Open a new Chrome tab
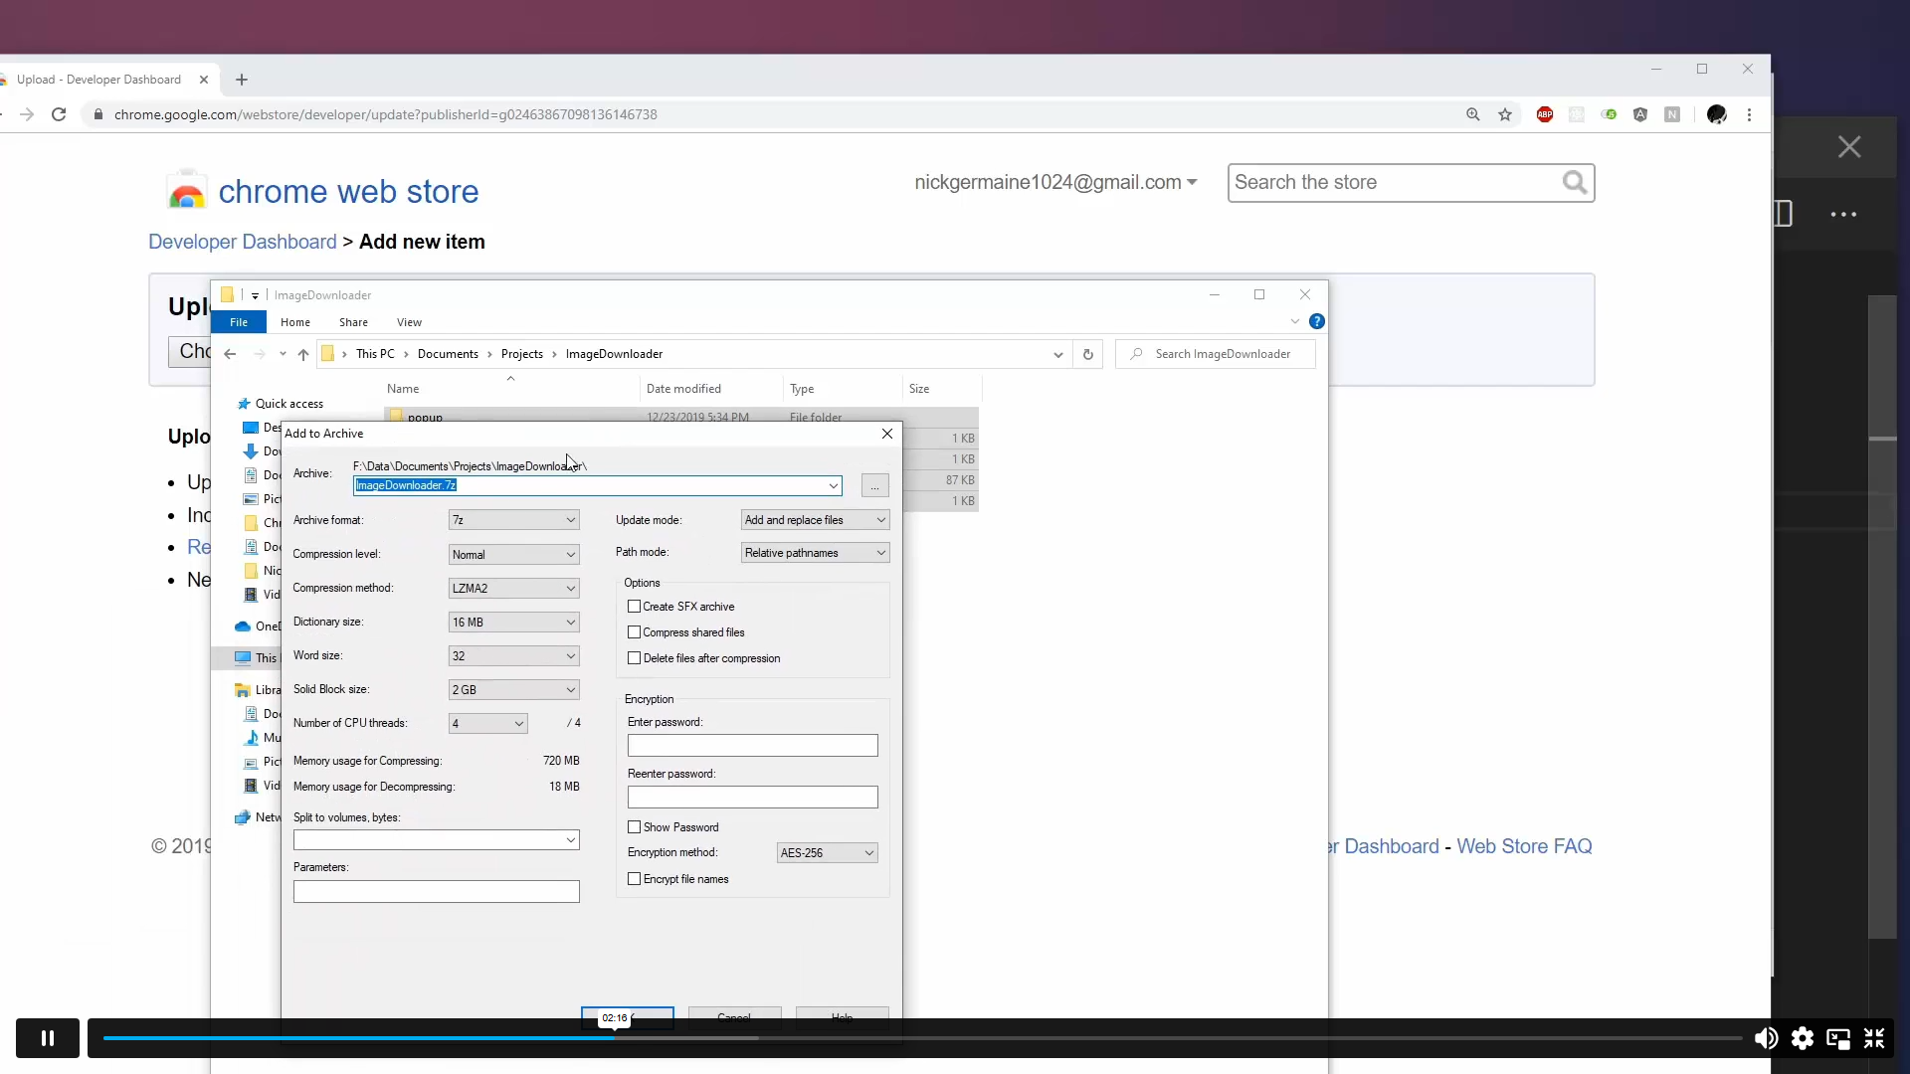The image size is (1910, 1074). click(242, 80)
